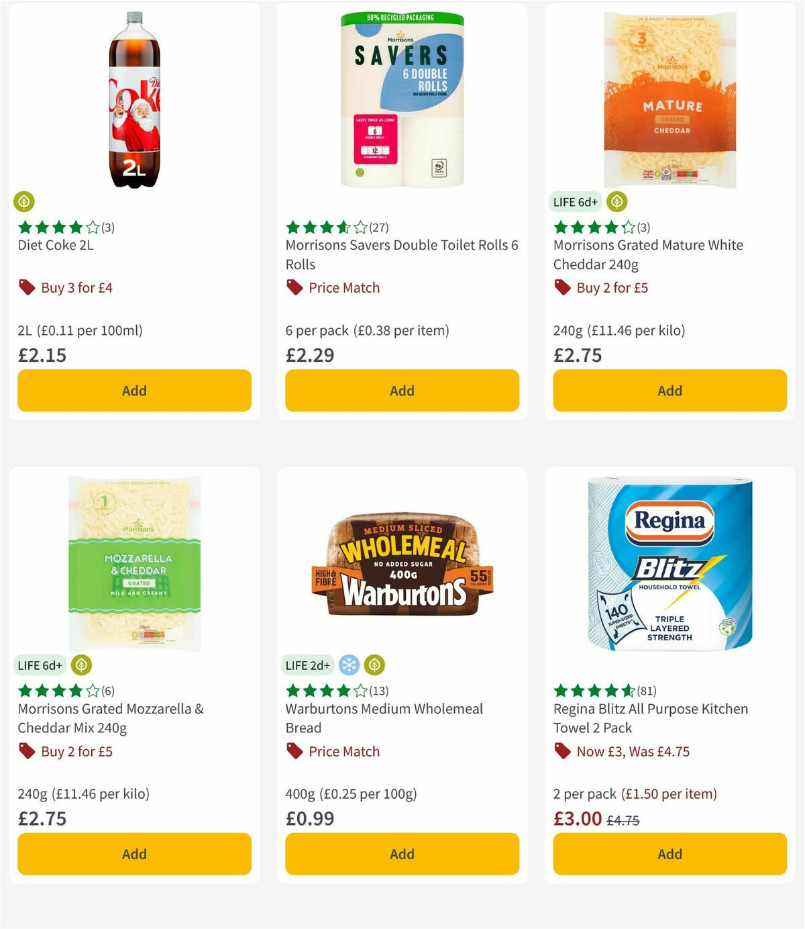Click the price tag icon next to 'Buy 3 for £4'
The height and width of the screenshot is (929, 805).
(x=27, y=287)
